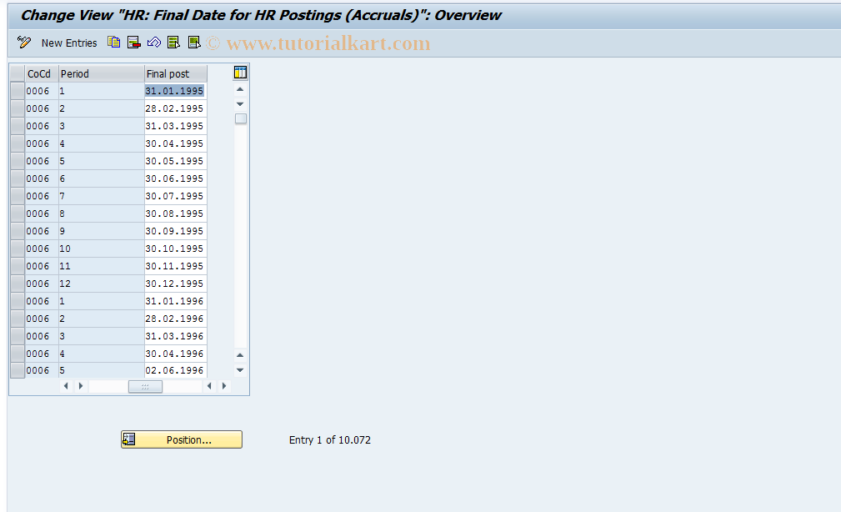Click the period 11 cell
This screenshot has height=512, width=841.
pyautogui.click(x=102, y=266)
